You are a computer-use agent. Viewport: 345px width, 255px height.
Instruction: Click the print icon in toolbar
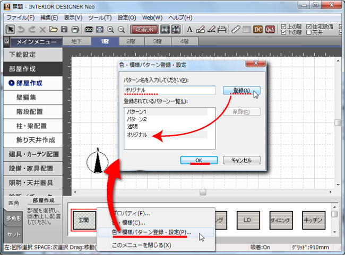[x=75, y=29]
